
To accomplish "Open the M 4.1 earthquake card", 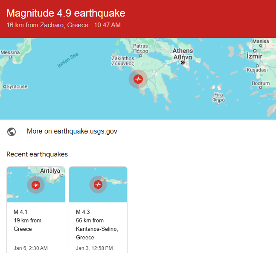I will coord(36,225).
